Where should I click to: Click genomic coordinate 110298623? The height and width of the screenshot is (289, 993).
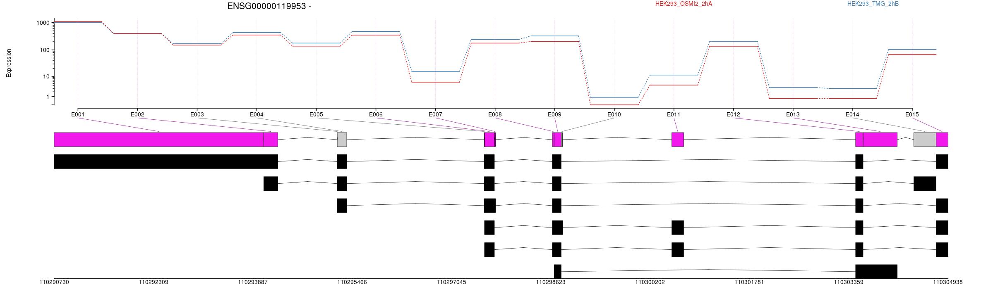(x=551, y=282)
